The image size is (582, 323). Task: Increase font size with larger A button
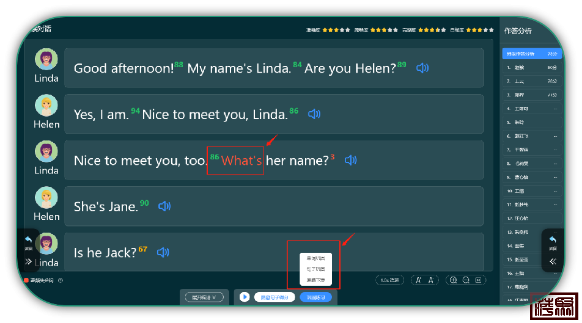(419, 280)
